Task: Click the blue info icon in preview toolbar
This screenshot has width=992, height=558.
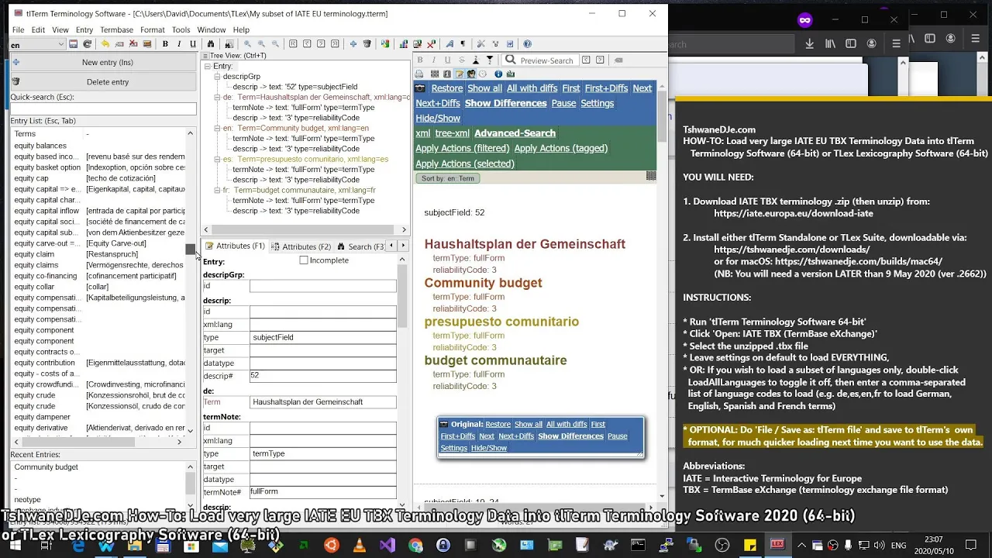Action: 498,74
